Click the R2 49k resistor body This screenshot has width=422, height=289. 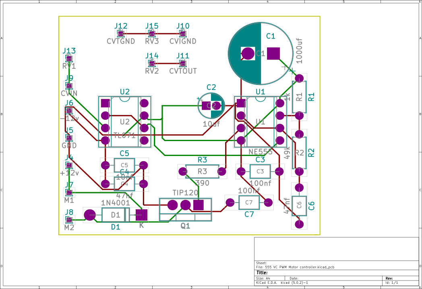point(299,153)
